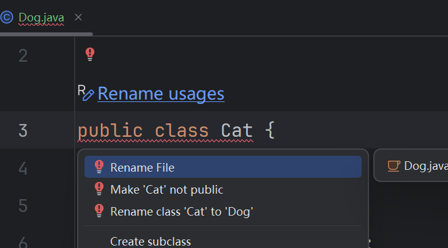Click the horizontal tab scrollbar below Dog.java
The width and height of the screenshot is (448, 248).
tap(47, 34)
